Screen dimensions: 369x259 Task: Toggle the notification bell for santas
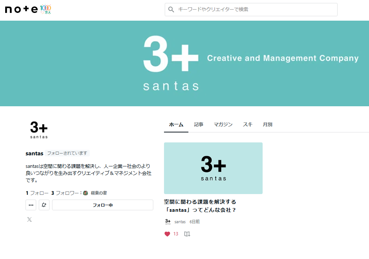[44, 205]
